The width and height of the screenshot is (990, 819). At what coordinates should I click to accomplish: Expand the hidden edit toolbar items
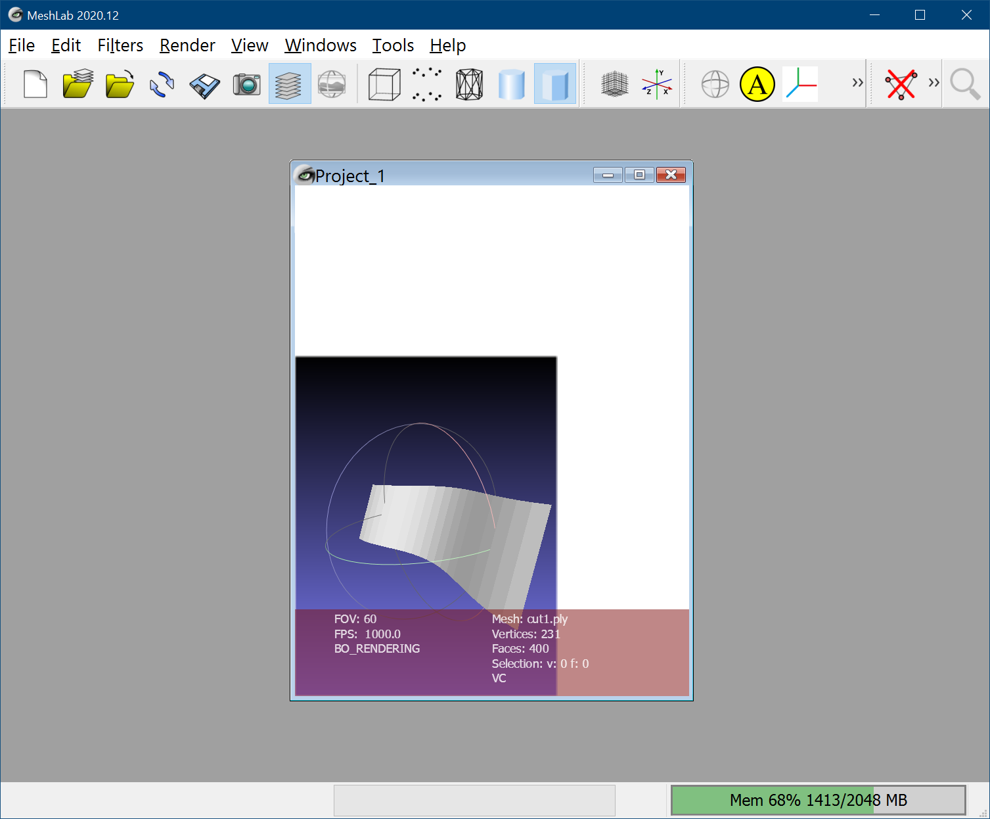tap(857, 83)
